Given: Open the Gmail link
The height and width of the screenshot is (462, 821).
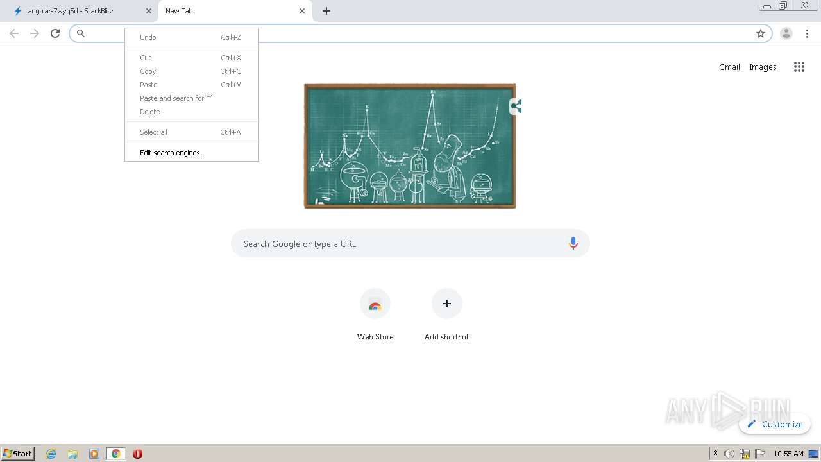Looking at the screenshot, I should (729, 67).
